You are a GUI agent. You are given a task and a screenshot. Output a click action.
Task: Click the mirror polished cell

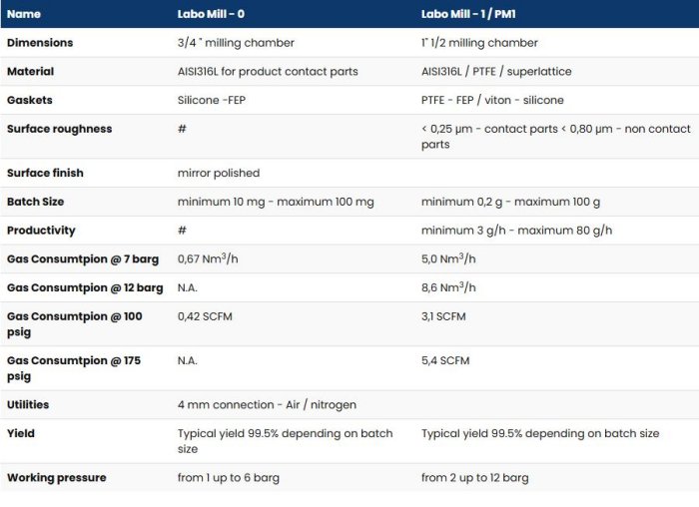tap(219, 174)
